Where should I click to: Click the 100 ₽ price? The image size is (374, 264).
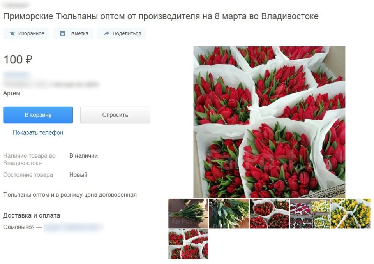[18, 60]
